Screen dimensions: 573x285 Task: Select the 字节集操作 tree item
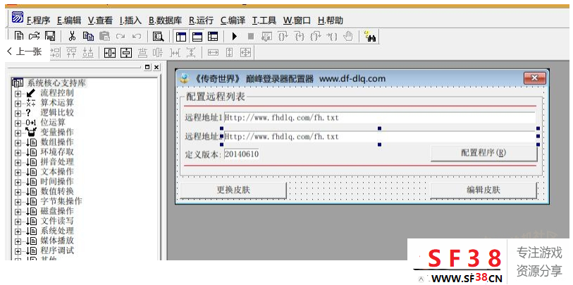point(61,201)
